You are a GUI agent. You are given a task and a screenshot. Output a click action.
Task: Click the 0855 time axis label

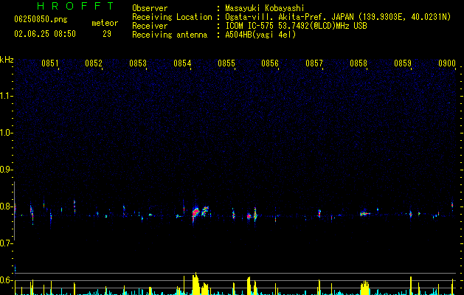[226, 63]
